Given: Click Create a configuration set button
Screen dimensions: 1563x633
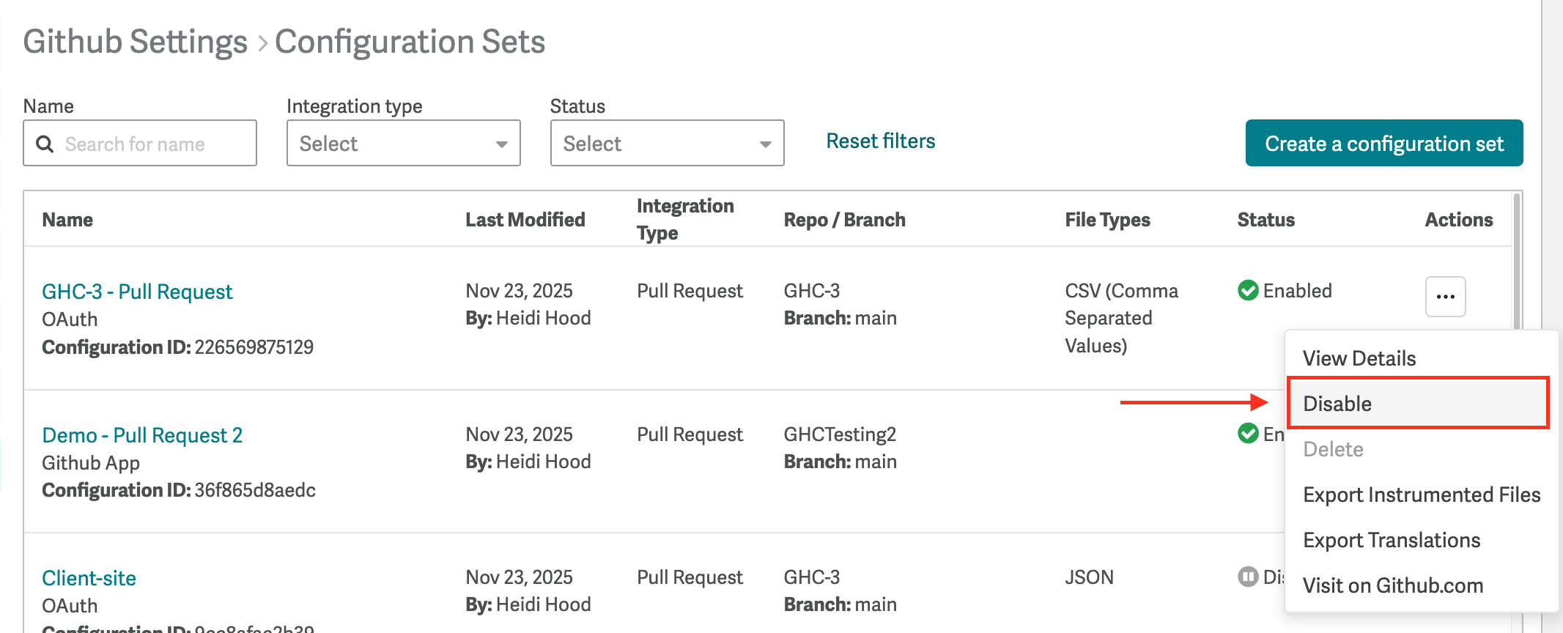Looking at the screenshot, I should tap(1383, 143).
